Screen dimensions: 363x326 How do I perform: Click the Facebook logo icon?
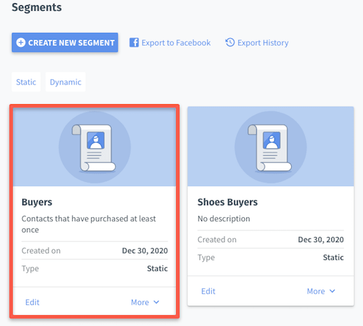[x=134, y=43]
